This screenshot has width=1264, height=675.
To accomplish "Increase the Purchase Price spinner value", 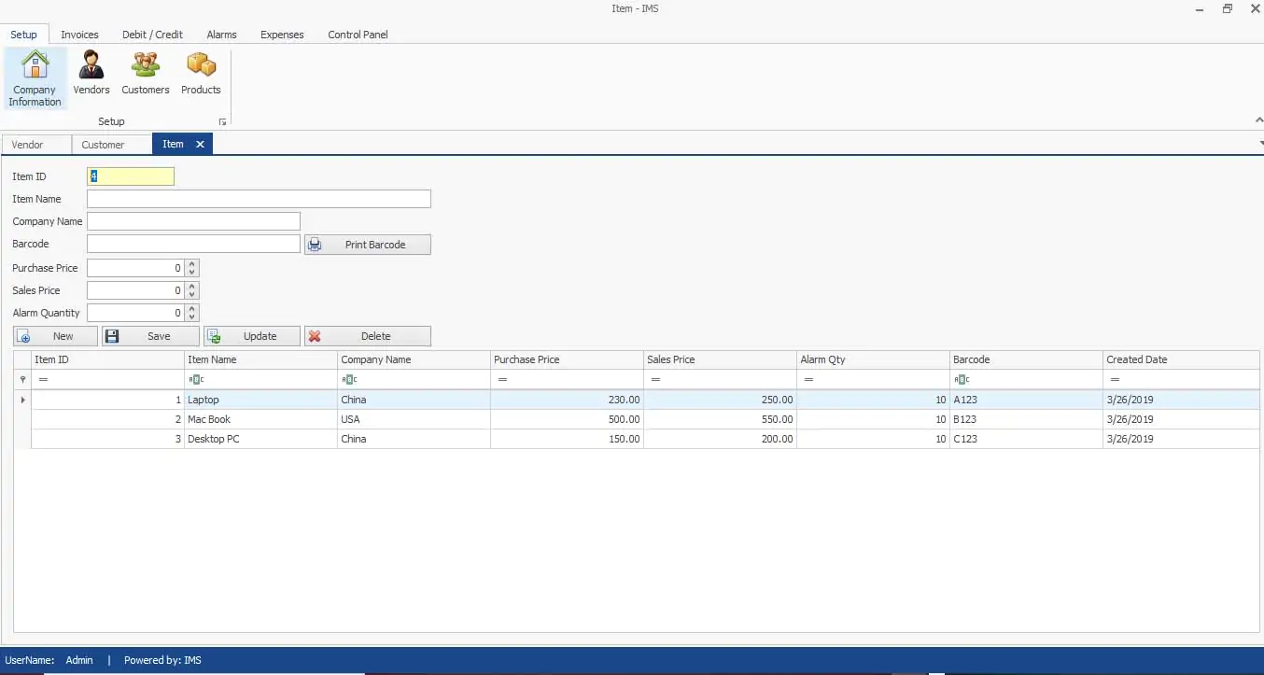I will 191,264.
